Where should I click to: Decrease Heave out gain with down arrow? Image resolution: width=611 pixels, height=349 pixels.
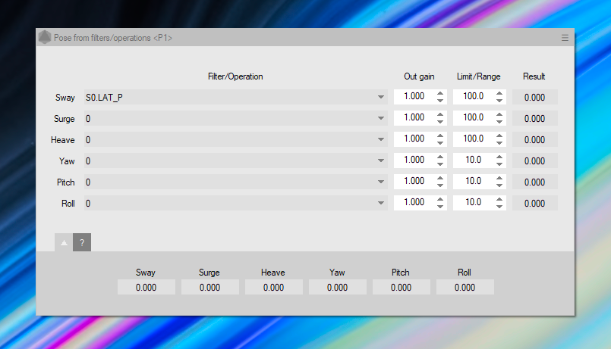tap(440, 143)
